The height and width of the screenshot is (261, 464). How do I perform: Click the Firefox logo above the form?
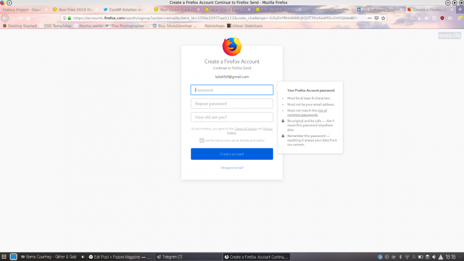231,46
